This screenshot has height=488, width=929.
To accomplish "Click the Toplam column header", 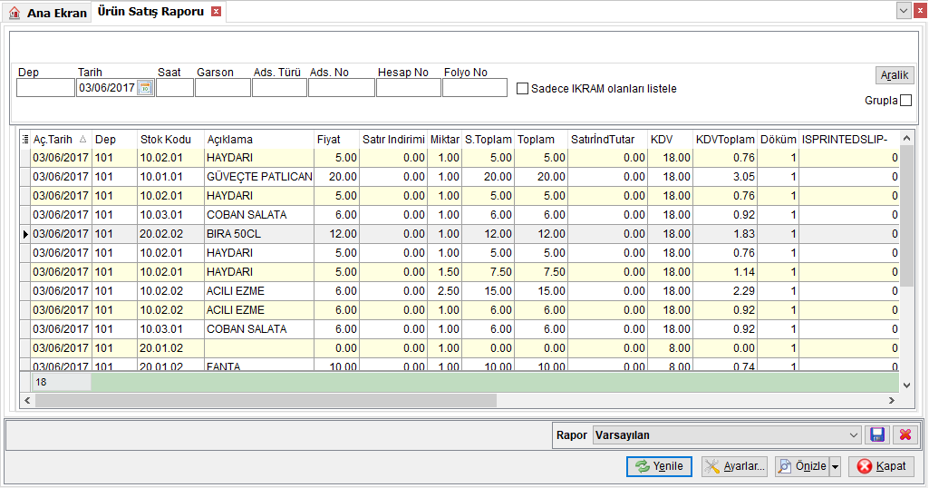I will point(541,140).
